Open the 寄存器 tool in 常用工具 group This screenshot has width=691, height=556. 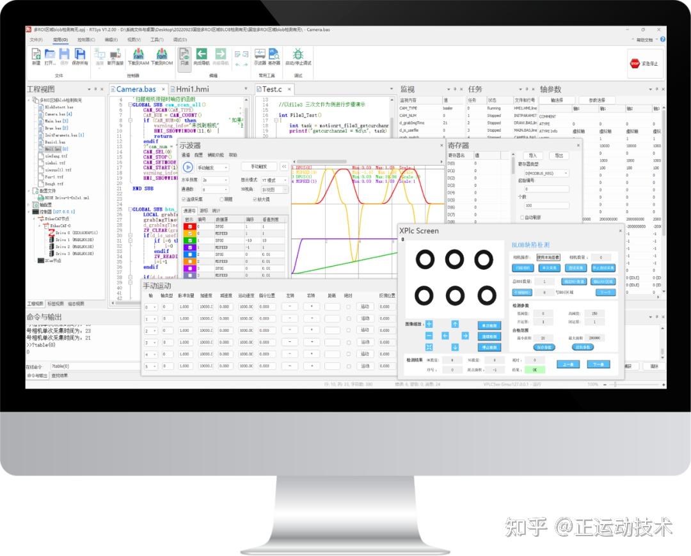pyautogui.click(x=274, y=54)
